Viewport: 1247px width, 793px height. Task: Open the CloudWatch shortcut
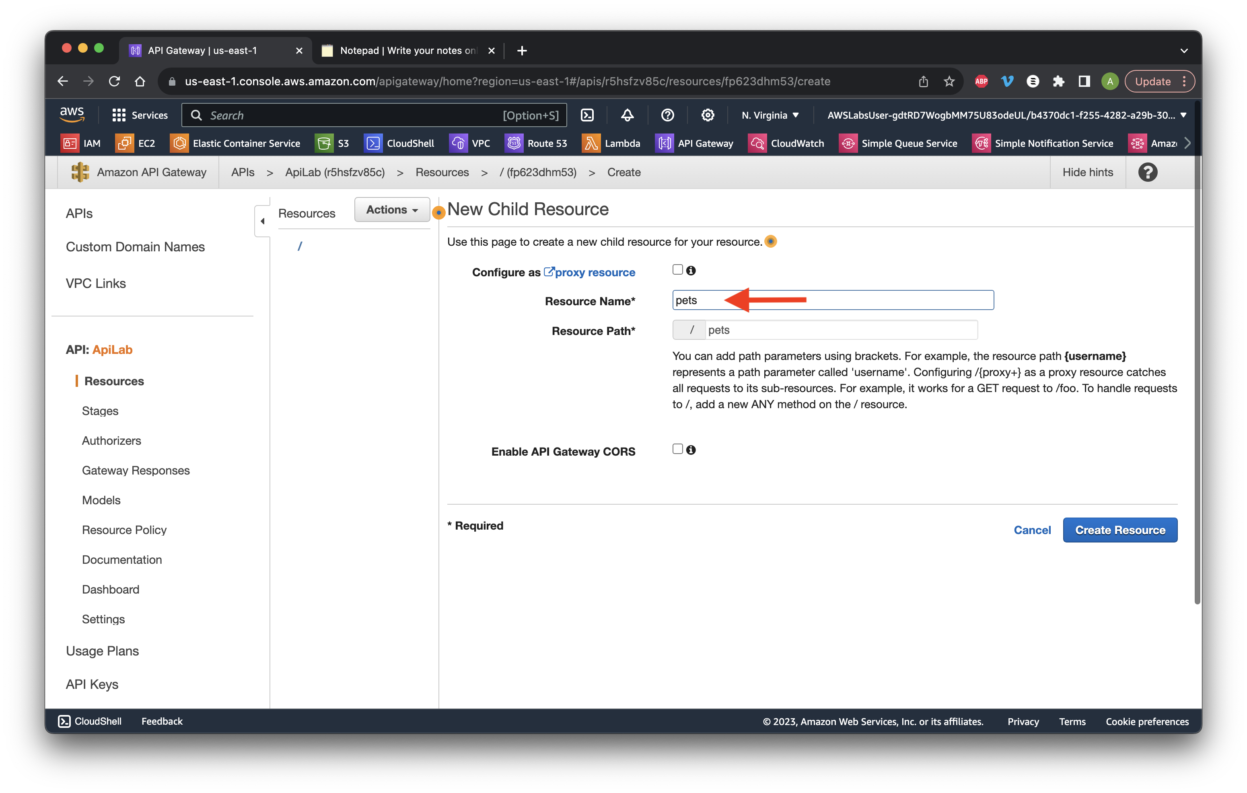pyautogui.click(x=786, y=144)
